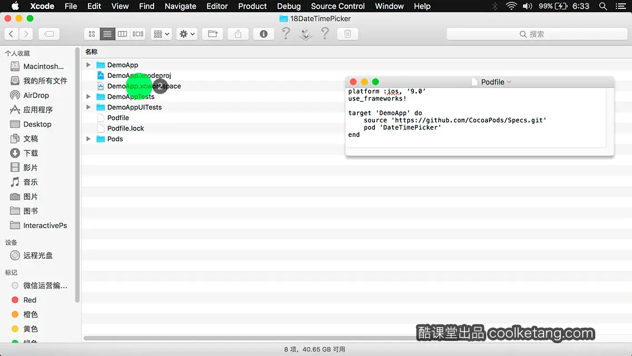Viewport: 632px width, 356px height.
Task: Open the Debug menu
Action: coord(289,6)
